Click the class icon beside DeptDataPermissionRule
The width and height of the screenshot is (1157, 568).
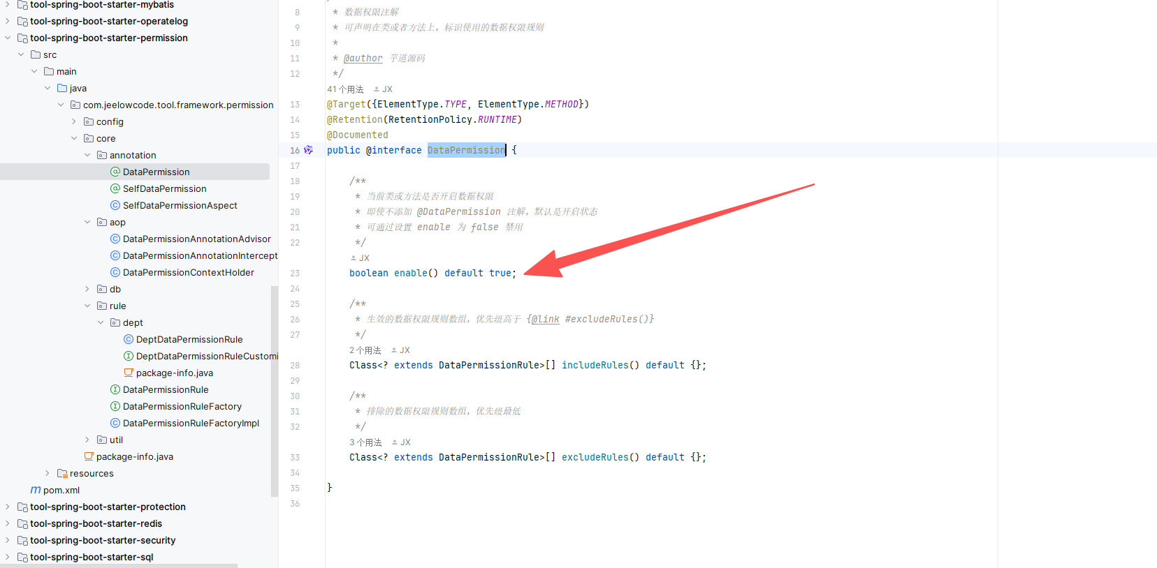(x=129, y=339)
